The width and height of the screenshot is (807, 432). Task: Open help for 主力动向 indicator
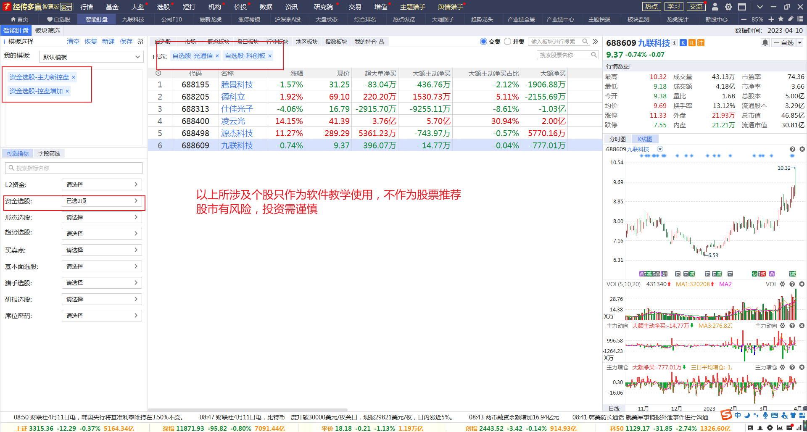pos(792,326)
